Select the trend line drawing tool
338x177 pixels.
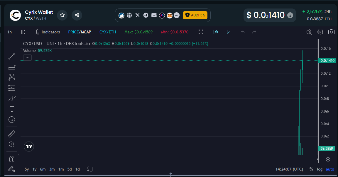[12, 56]
